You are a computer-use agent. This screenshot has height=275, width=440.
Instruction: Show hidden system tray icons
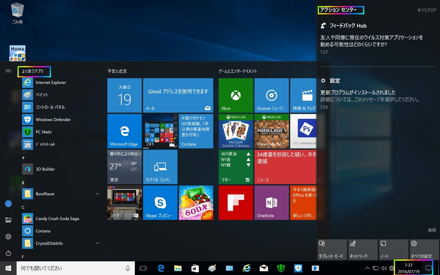click(367, 268)
